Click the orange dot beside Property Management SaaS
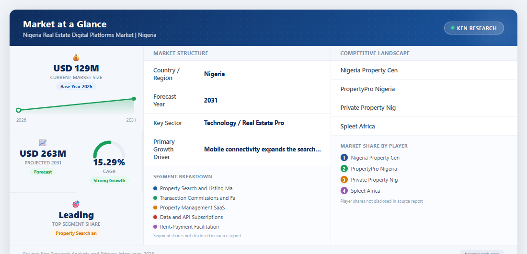The height and width of the screenshot is (254, 527). [x=155, y=208]
